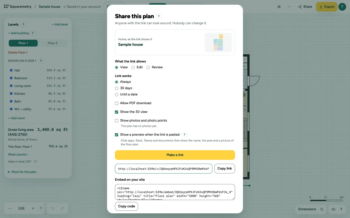This screenshot has width=350, height=218.
Task: Click help icon beside Rooms on Floor 1
Action: (41, 61)
